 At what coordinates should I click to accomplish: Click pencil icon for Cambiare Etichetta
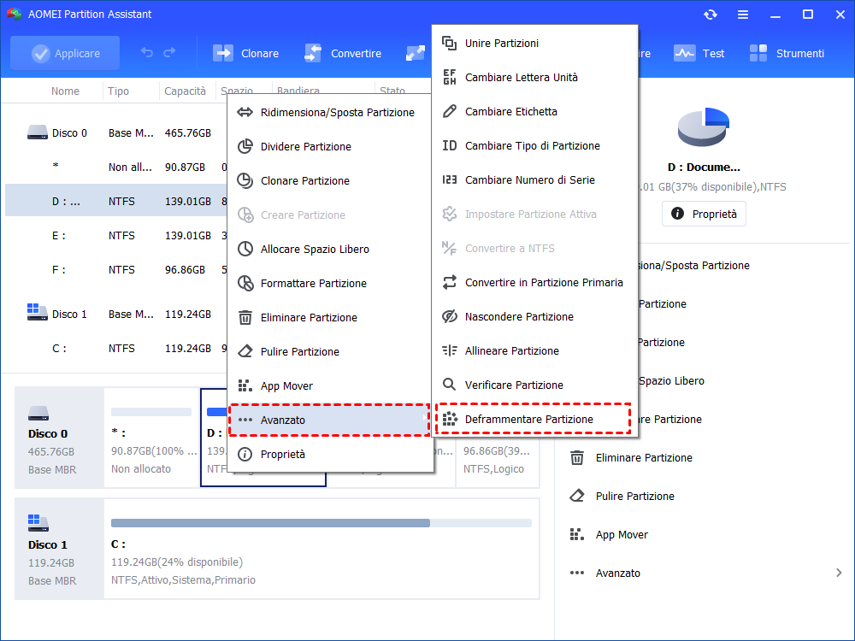[x=450, y=111]
